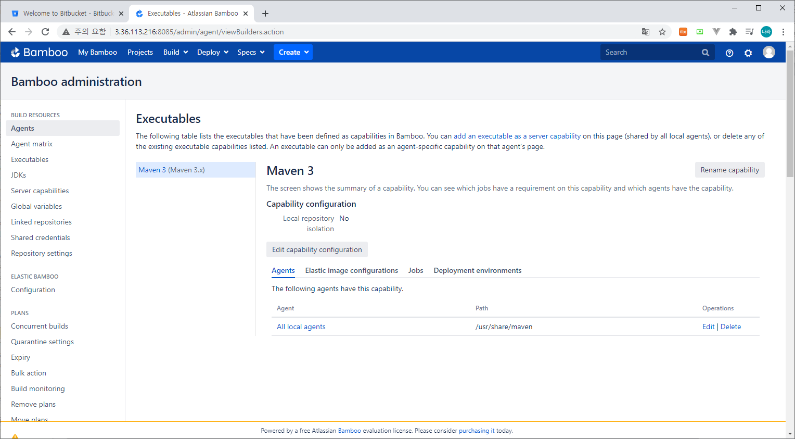Open the Create dropdown button
The width and height of the screenshot is (795, 439).
(293, 52)
